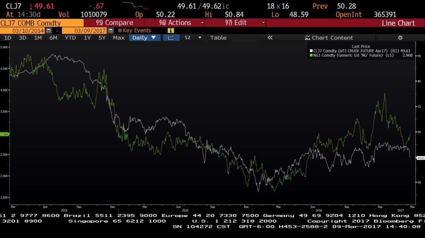Viewport: 425px width, 238px height.
Task: Open calendar picker for end date 03/09/2017
Action: (110, 30)
